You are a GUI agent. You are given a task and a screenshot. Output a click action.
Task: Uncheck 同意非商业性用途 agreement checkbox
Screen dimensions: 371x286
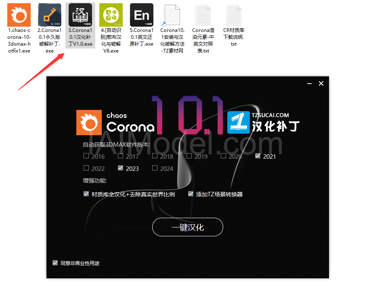55,263
